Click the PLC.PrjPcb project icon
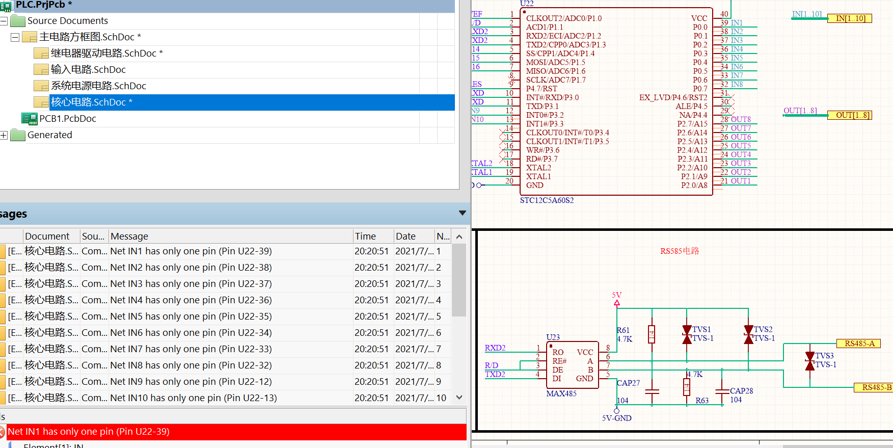Viewport: 893px width, 448px height. click(x=6, y=6)
